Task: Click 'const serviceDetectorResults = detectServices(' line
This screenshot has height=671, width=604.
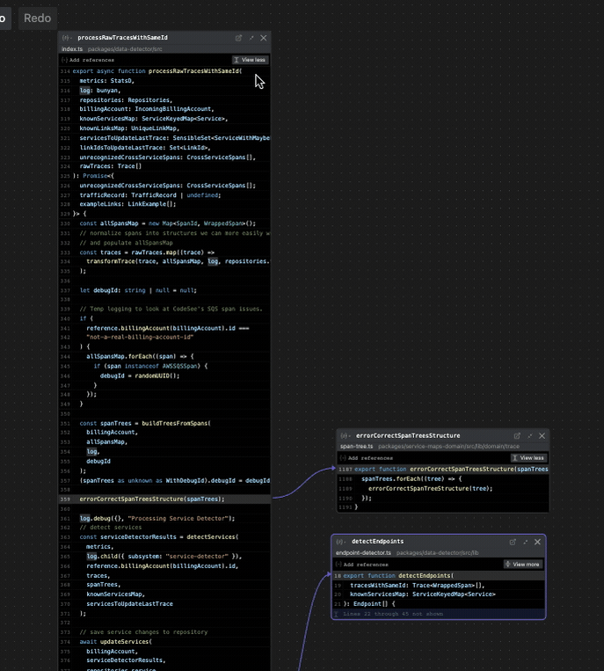Action: coord(164,537)
